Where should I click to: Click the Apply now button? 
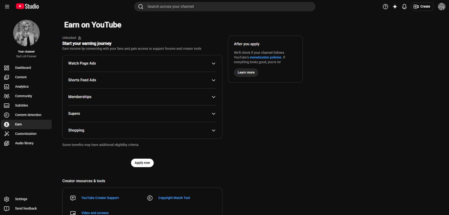[x=142, y=163]
